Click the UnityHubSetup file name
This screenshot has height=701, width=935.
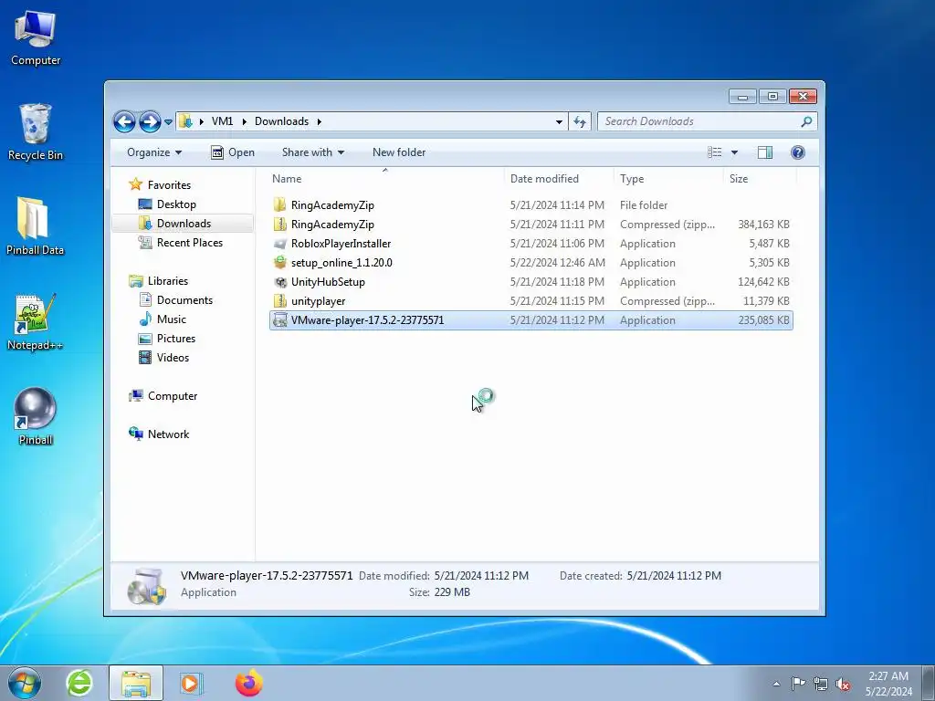coord(328,281)
